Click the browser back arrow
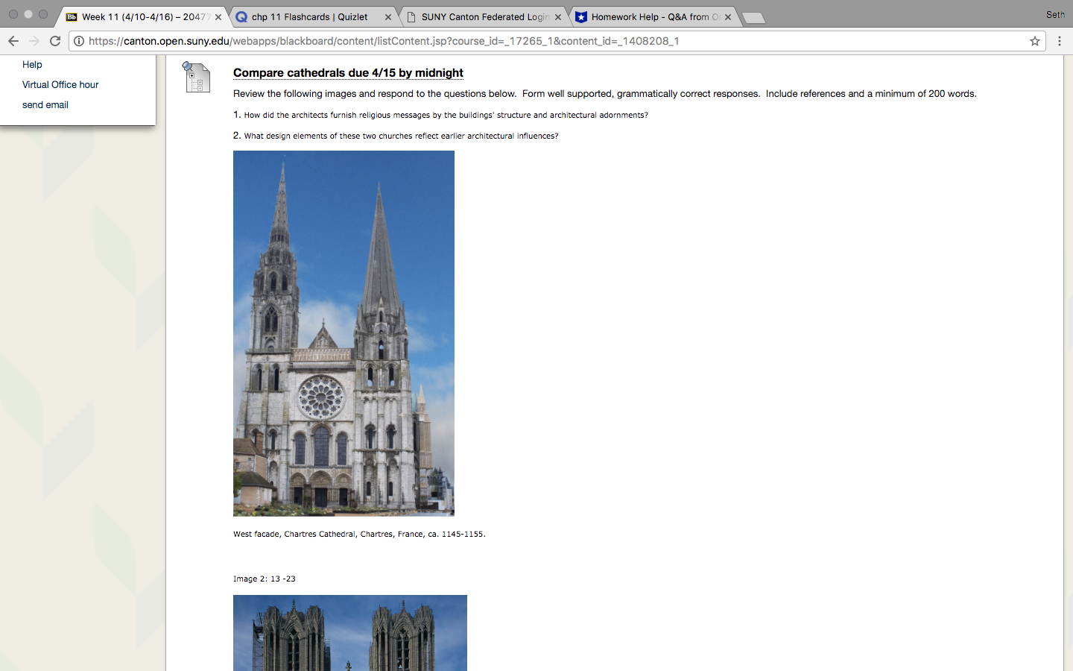 (x=13, y=41)
